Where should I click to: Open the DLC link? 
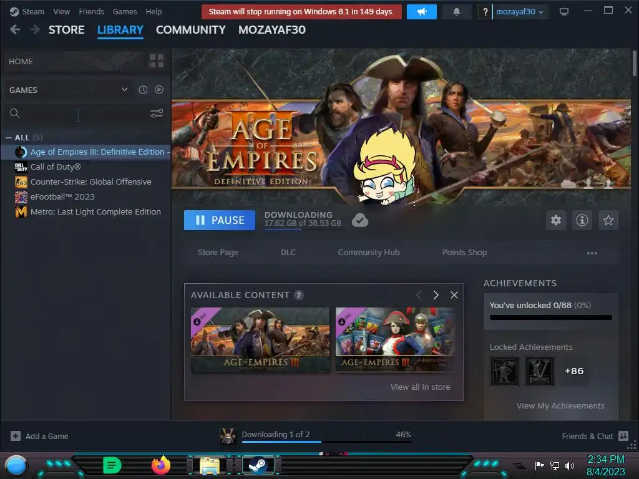point(288,253)
